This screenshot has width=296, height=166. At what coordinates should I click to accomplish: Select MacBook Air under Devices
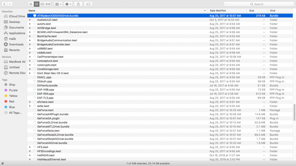tap(17, 62)
